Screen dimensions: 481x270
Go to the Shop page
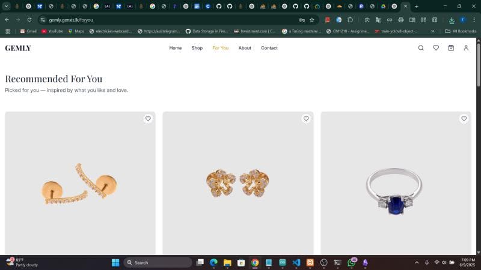pos(197,48)
